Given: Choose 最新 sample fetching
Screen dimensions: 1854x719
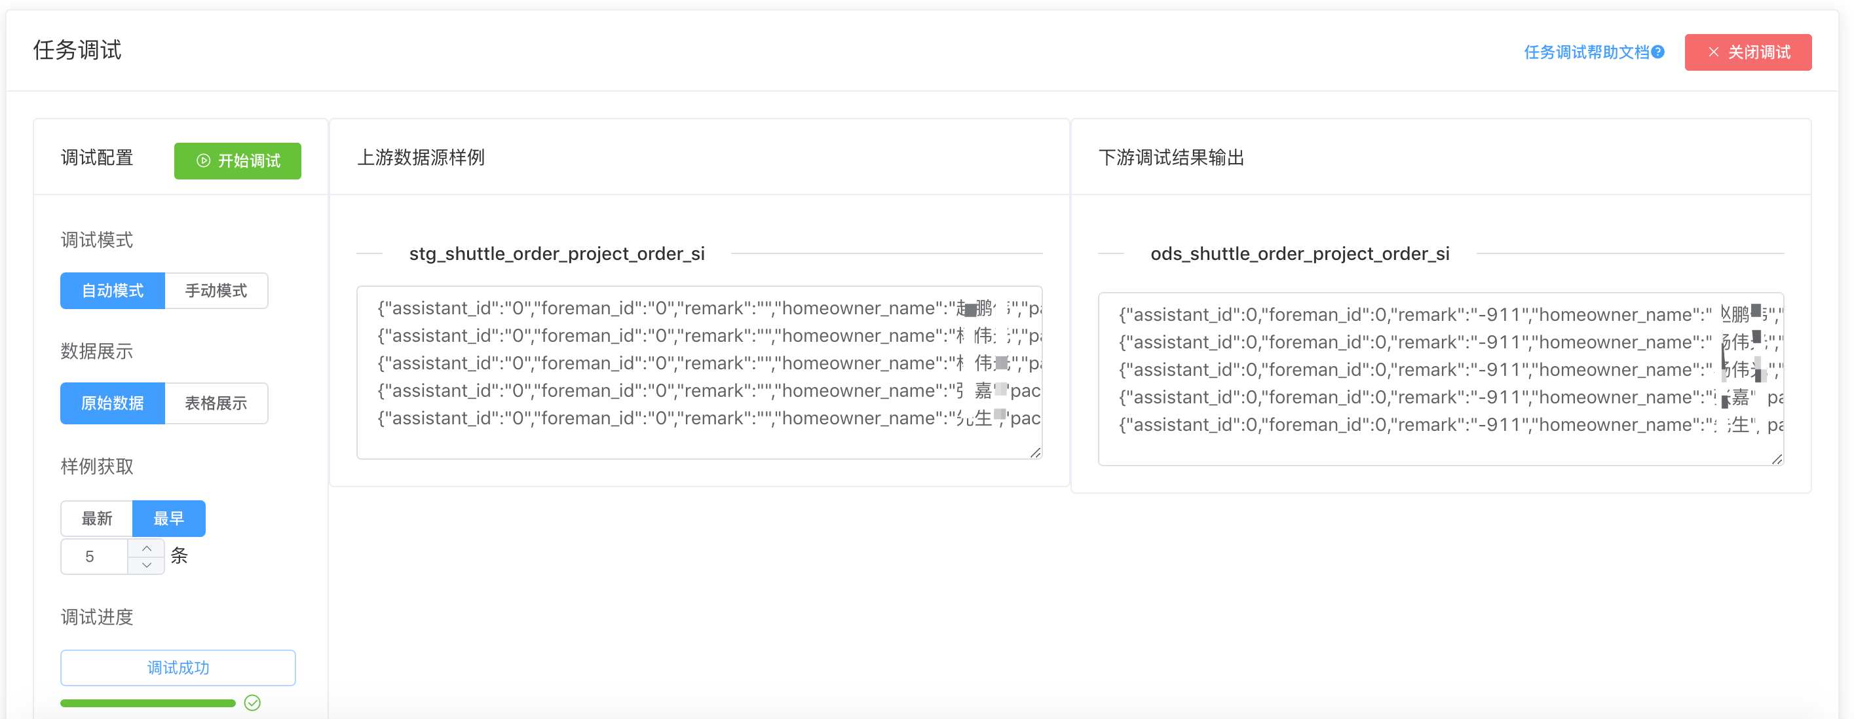Looking at the screenshot, I should pos(96,518).
